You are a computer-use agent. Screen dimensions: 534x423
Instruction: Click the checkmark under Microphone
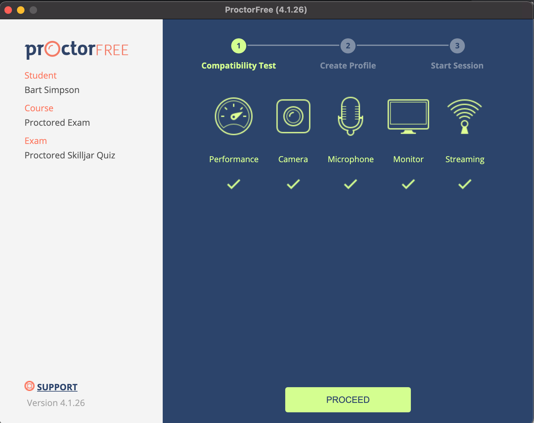[x=351, y=184]
